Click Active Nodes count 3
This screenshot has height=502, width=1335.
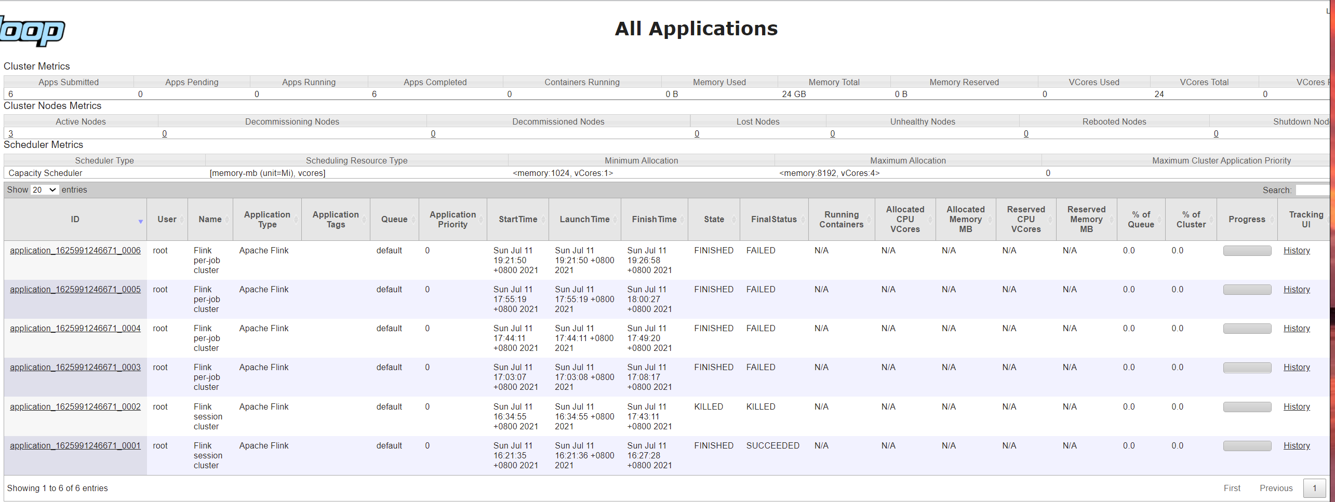(x=11, y=134)
